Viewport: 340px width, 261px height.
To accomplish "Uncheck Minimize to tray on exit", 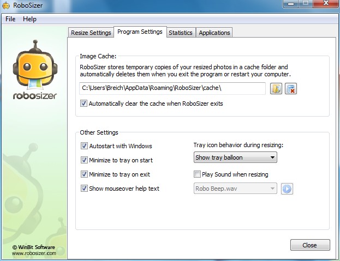I will point(84,174).
